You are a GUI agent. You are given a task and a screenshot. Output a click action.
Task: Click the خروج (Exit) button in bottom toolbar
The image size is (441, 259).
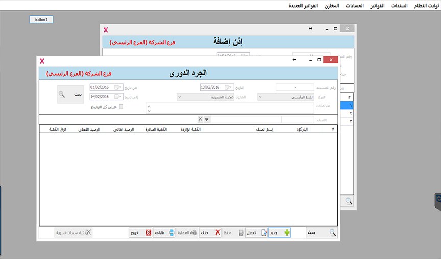141,232
